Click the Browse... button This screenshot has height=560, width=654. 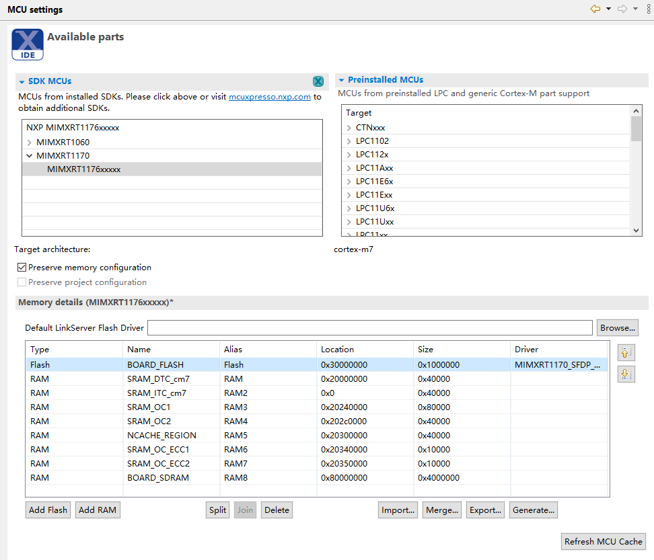click(x=617, y=328)
